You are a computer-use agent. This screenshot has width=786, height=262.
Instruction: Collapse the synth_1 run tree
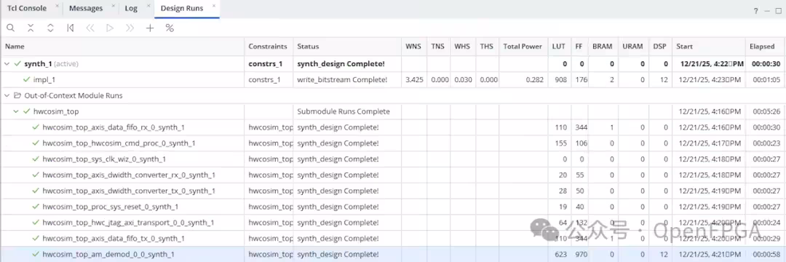coord(7,64)
